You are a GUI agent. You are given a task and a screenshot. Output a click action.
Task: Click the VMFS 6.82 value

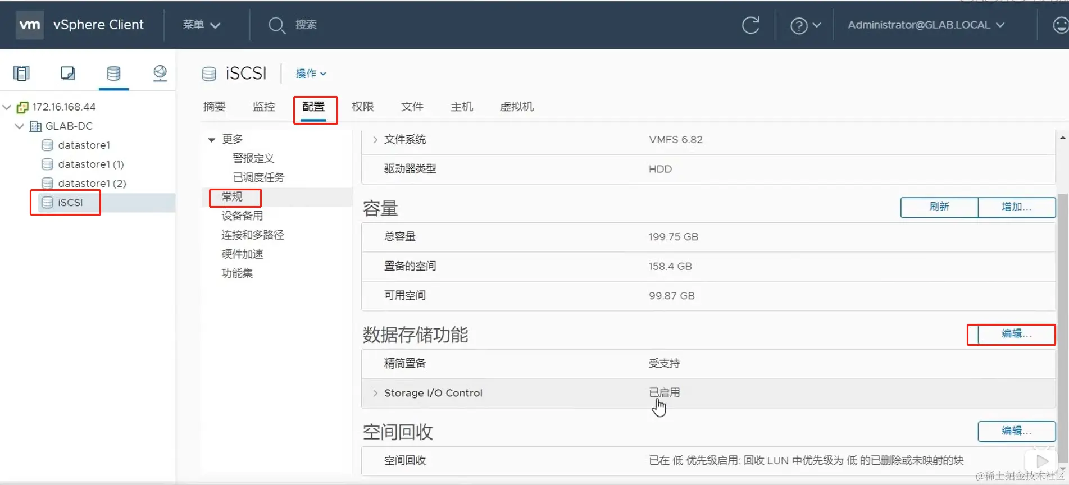[x=676, y=140]
